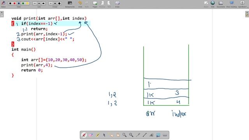Select the Write text tool
The image size is (249, 140).
[151, 135]
